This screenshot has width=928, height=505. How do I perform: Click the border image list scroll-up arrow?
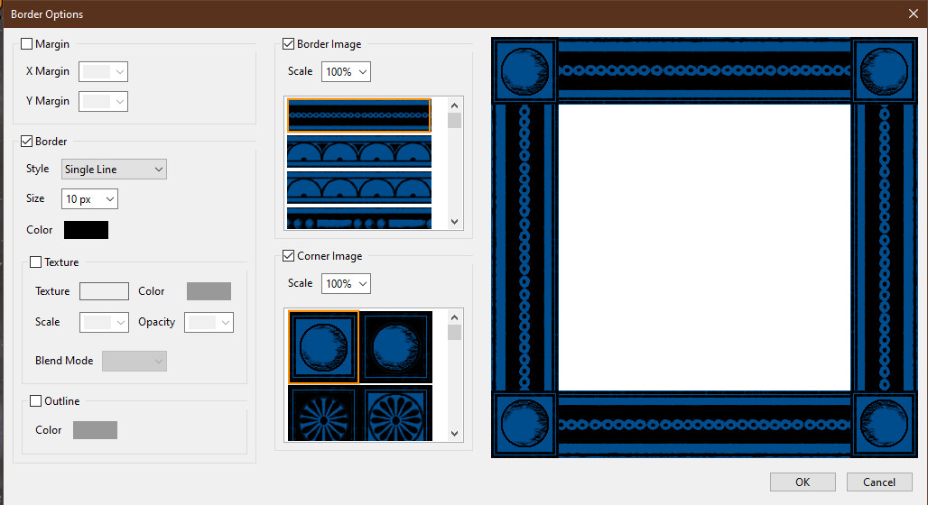455,106
